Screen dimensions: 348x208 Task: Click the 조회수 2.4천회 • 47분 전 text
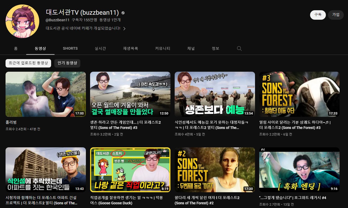23,129
